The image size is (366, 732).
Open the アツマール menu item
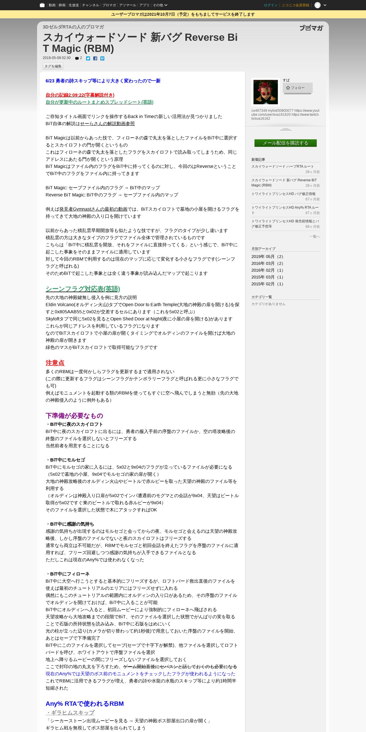coord(127,5)
